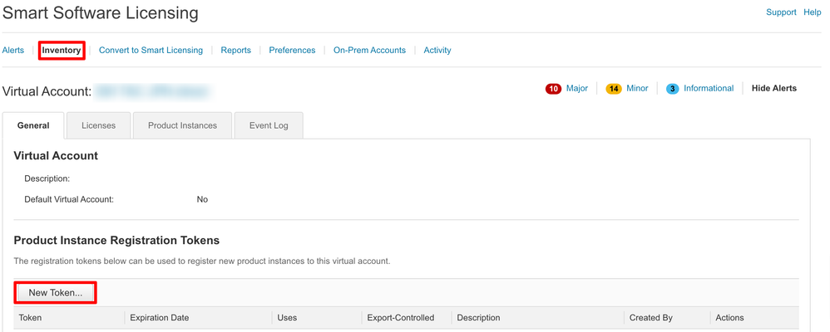Open the Support link
Viewport: 830px width, 332px height.
point(781,12)
